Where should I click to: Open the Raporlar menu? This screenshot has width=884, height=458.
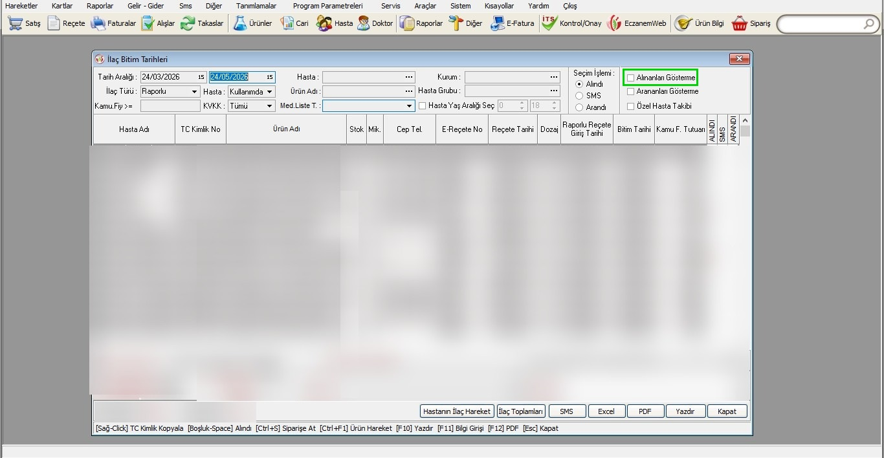[100, 6]
